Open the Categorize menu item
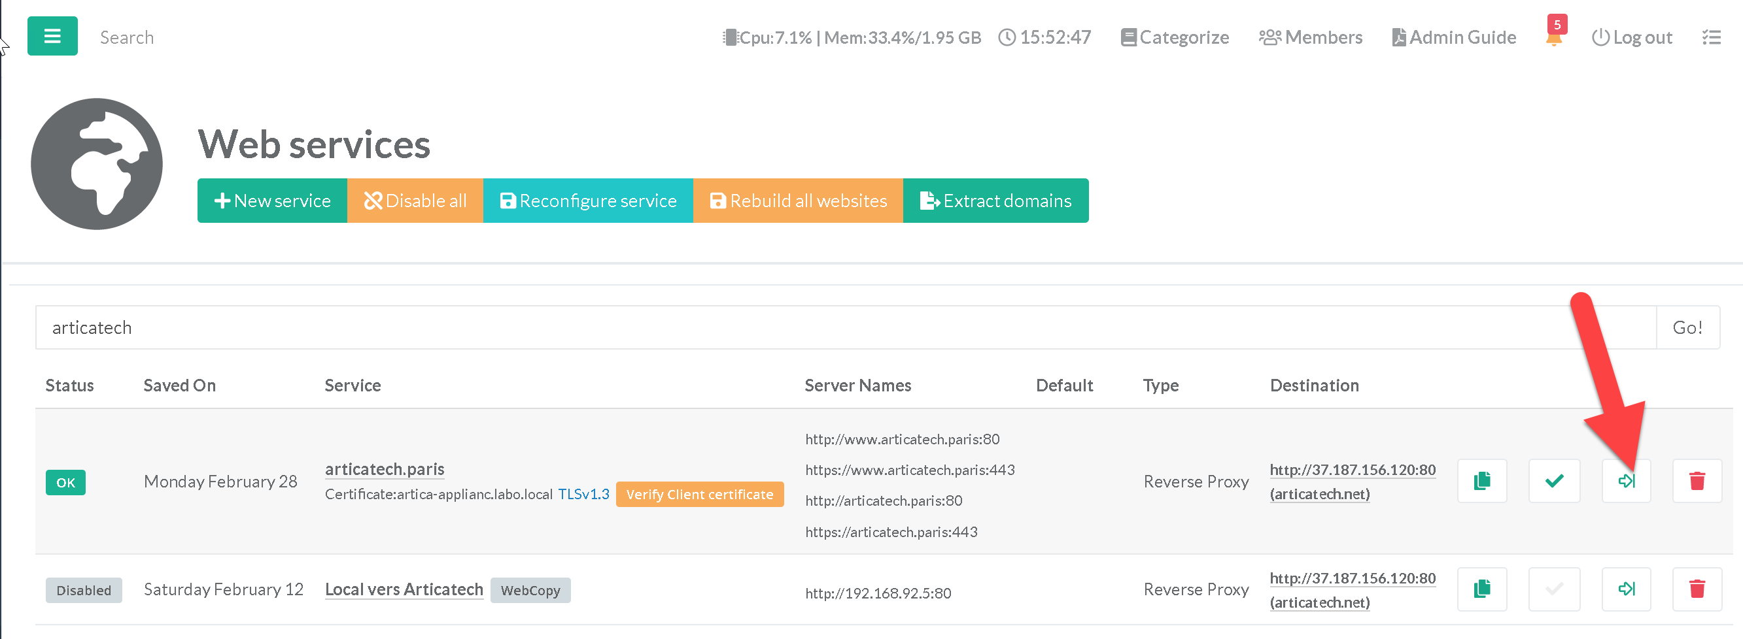The image size is (1743, 639). [x=1175, y=38]
